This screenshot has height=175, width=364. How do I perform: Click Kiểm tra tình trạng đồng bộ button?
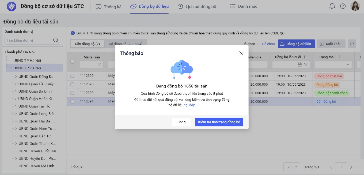tap(219, 122)
